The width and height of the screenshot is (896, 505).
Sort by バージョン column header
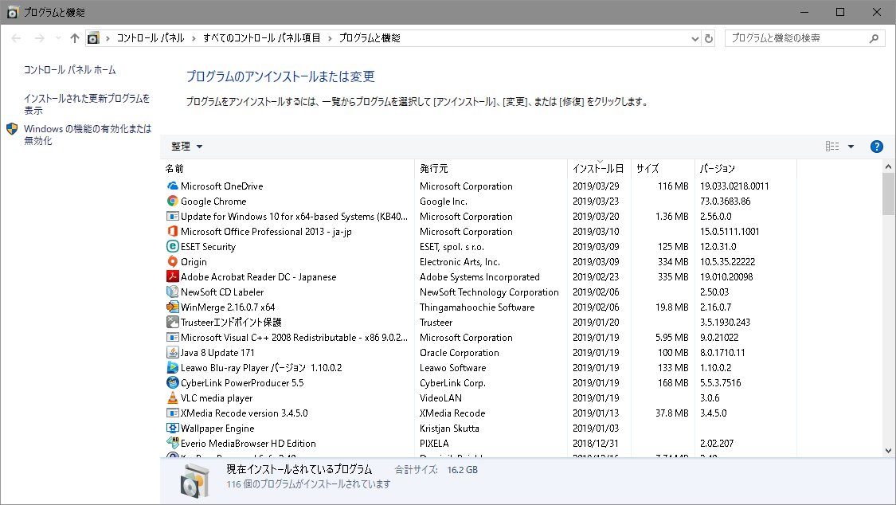click(x=745, y=169)
